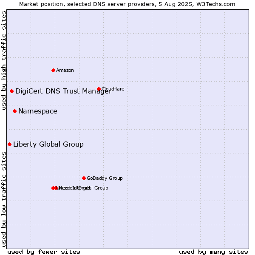Viewport: 255px width, 255px height.
Task: Click the 'Liberty Global Group' label
Action: click(x=48, y=144)
